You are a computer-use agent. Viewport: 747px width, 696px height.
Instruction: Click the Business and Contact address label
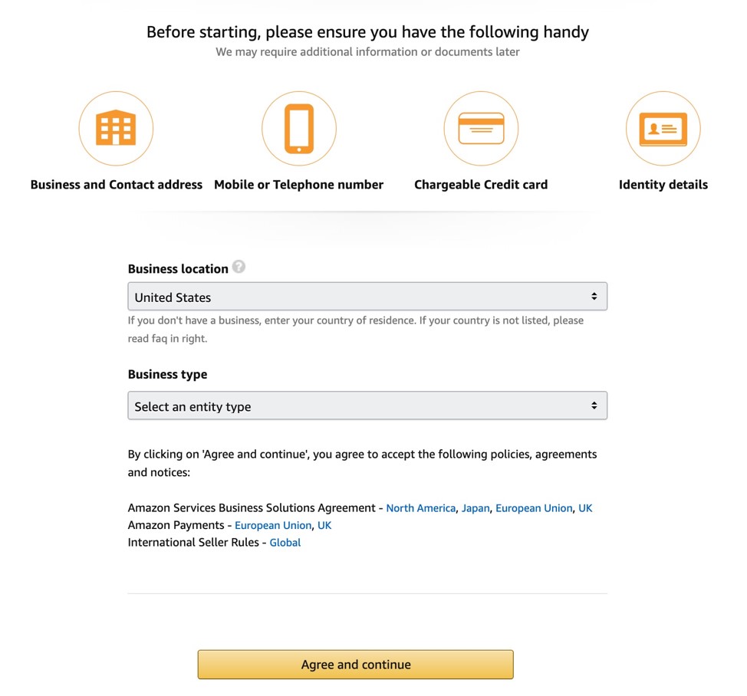click(x=117, y=185)
